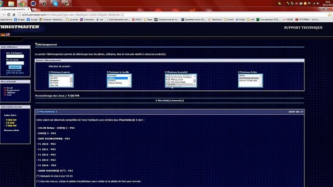Open the Skype taskbar icon

click(x=55, y=4)
